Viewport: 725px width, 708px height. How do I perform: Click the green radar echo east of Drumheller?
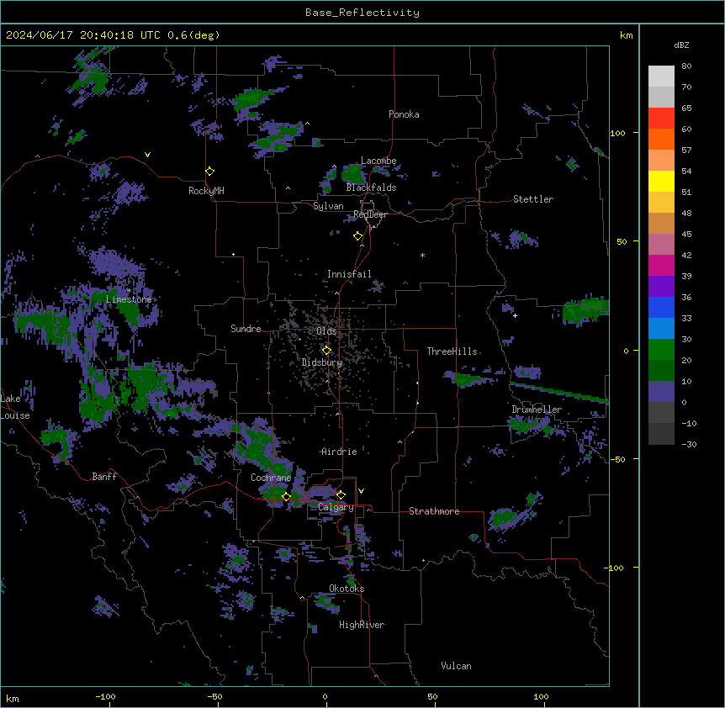[x=559, y=393]
